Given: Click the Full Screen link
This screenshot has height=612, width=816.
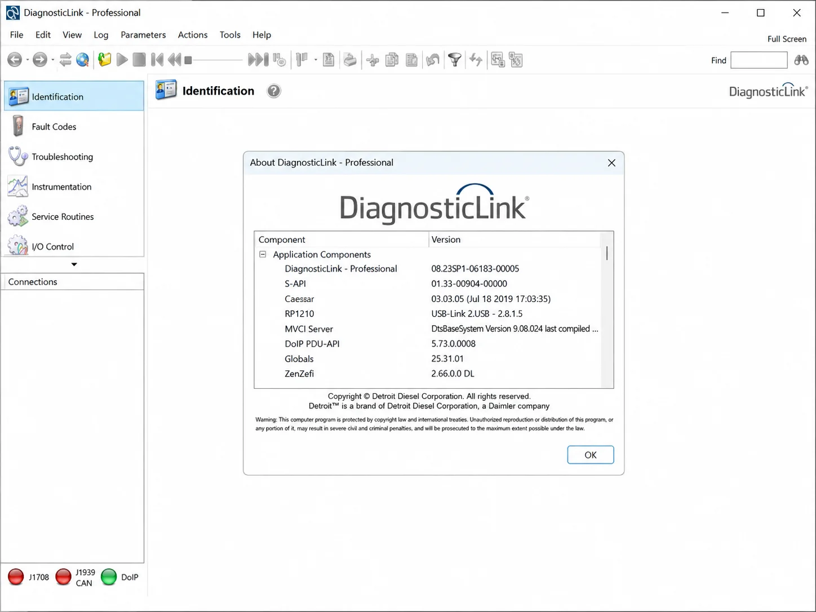Looking at the screenshot, I should click(x=787, y=39).
